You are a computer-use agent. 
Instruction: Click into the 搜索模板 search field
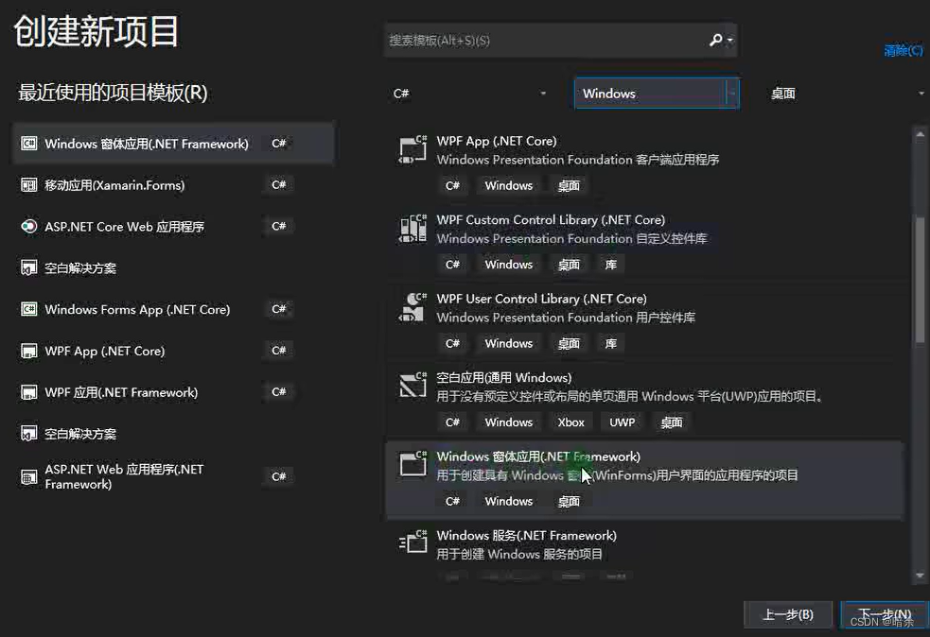544,41
